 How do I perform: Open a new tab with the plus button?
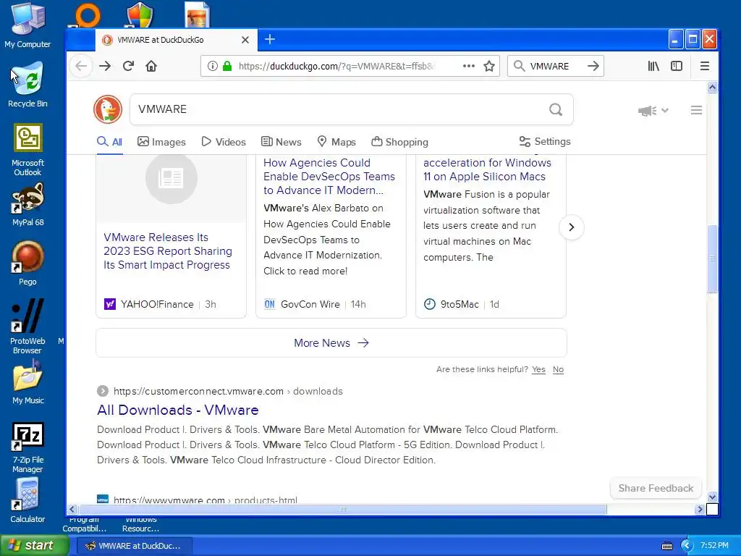point(270,39)
